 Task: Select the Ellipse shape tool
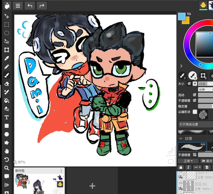7,134
